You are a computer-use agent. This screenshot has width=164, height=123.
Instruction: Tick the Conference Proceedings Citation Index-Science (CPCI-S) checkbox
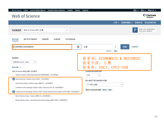pos(14,87)
